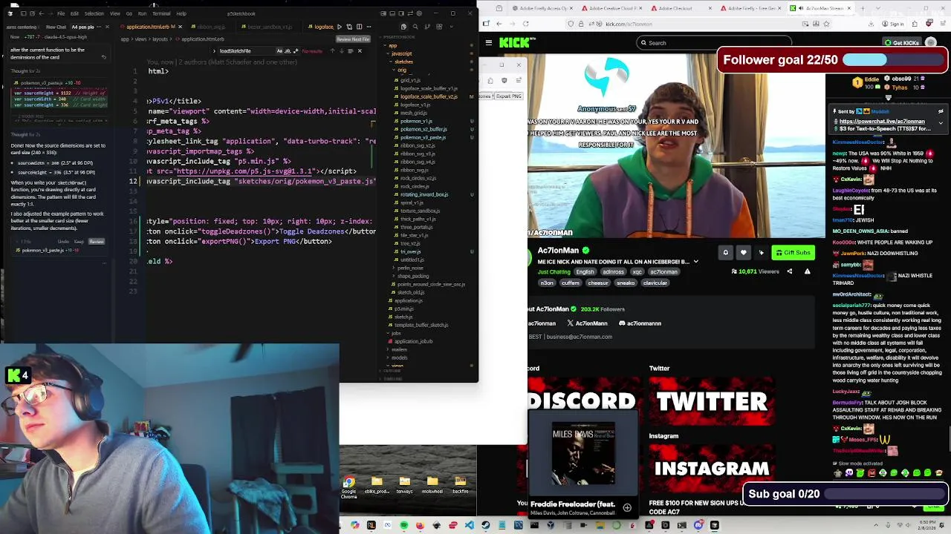
Task: Click the cheesur stream tag
Action: coord(598,283)
